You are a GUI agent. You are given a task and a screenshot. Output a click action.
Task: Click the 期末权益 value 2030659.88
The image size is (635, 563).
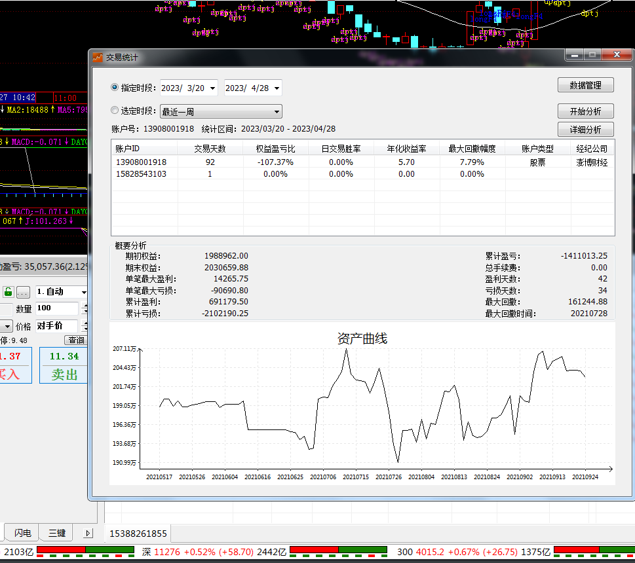click(226, 267)
